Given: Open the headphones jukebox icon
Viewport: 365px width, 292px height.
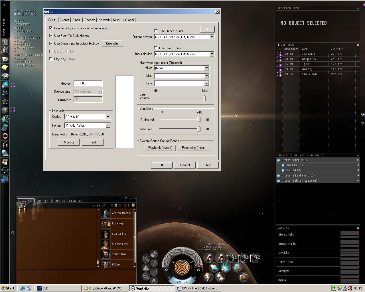Looking at the screenshot, I should (x=5, y=170).
